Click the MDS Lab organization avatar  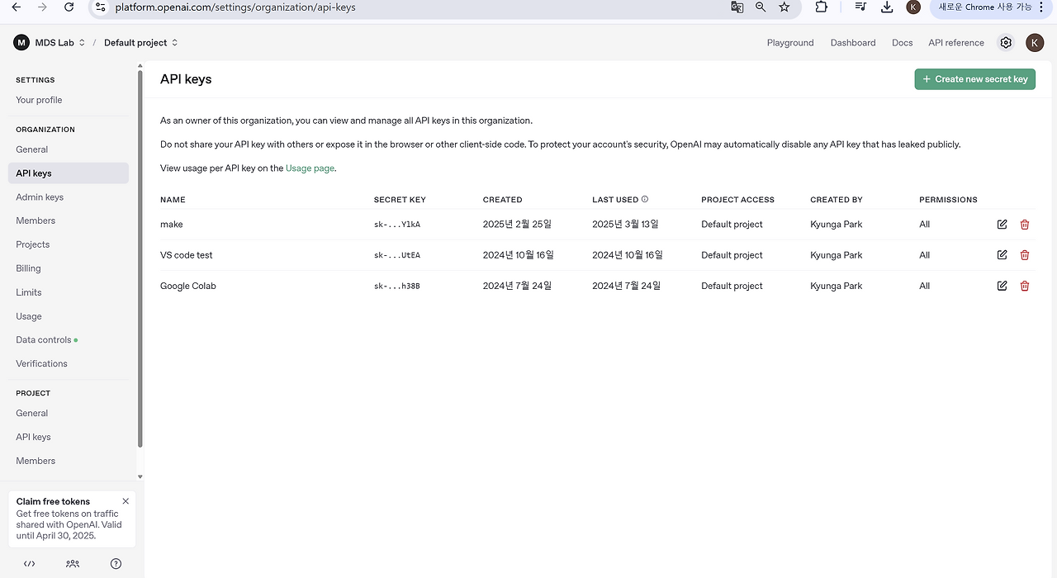point(21,42)
